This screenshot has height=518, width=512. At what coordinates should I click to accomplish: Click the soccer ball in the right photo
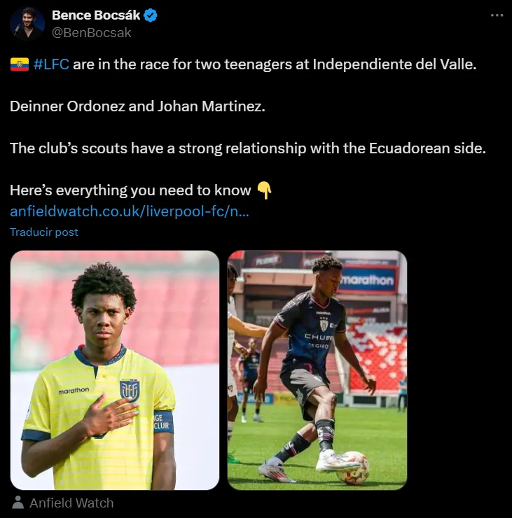click(x=353, y=468)
